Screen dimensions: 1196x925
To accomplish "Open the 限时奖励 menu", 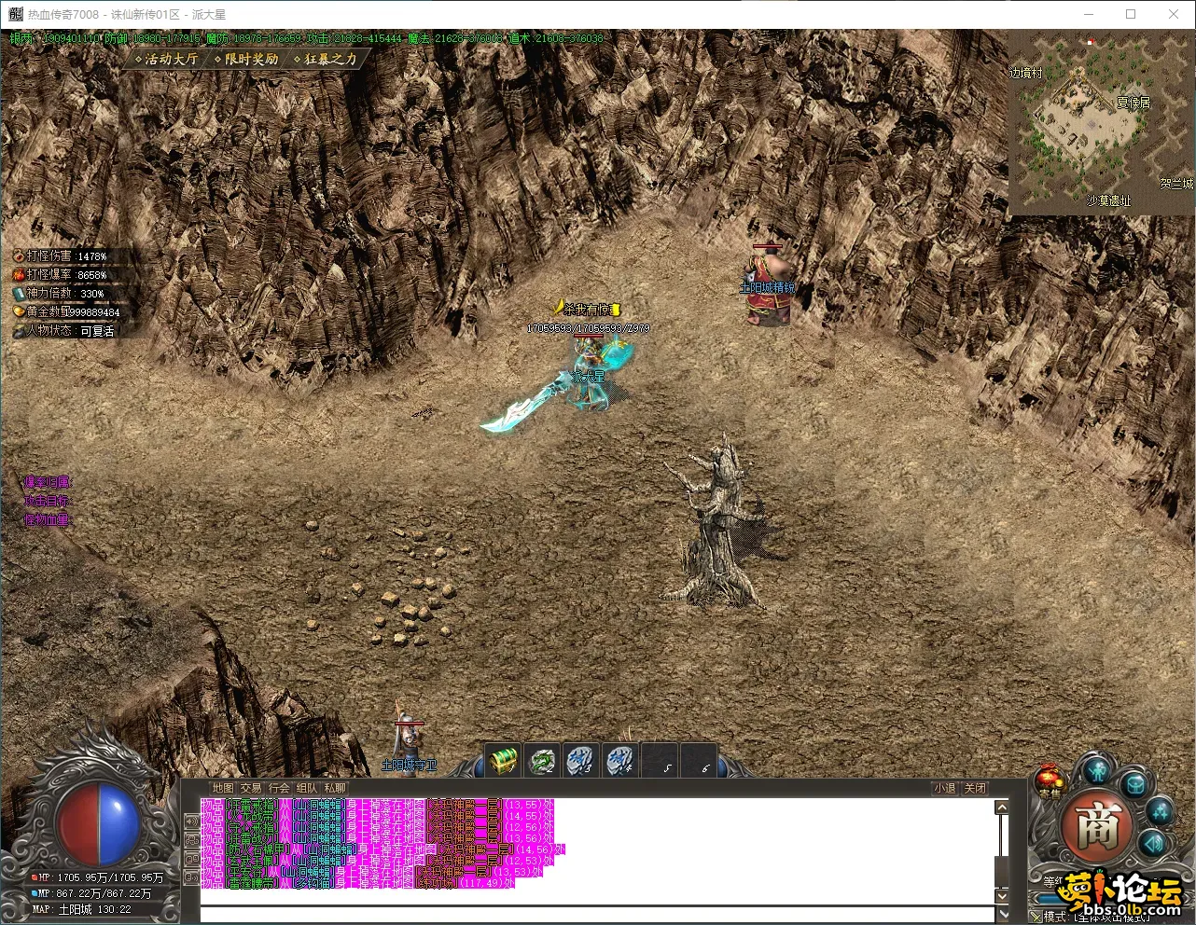I will click(246, 59).
